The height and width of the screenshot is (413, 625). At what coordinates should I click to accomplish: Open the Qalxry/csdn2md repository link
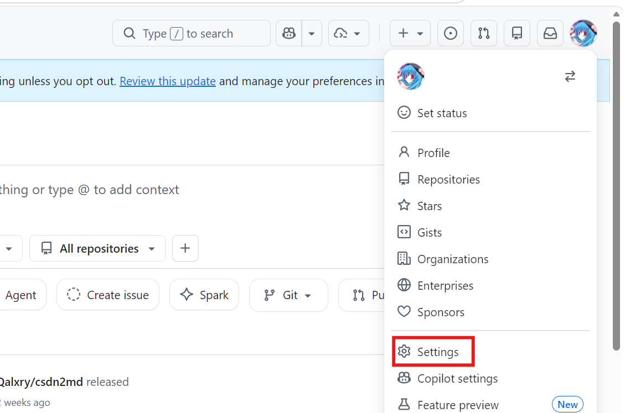pos(41,382)
